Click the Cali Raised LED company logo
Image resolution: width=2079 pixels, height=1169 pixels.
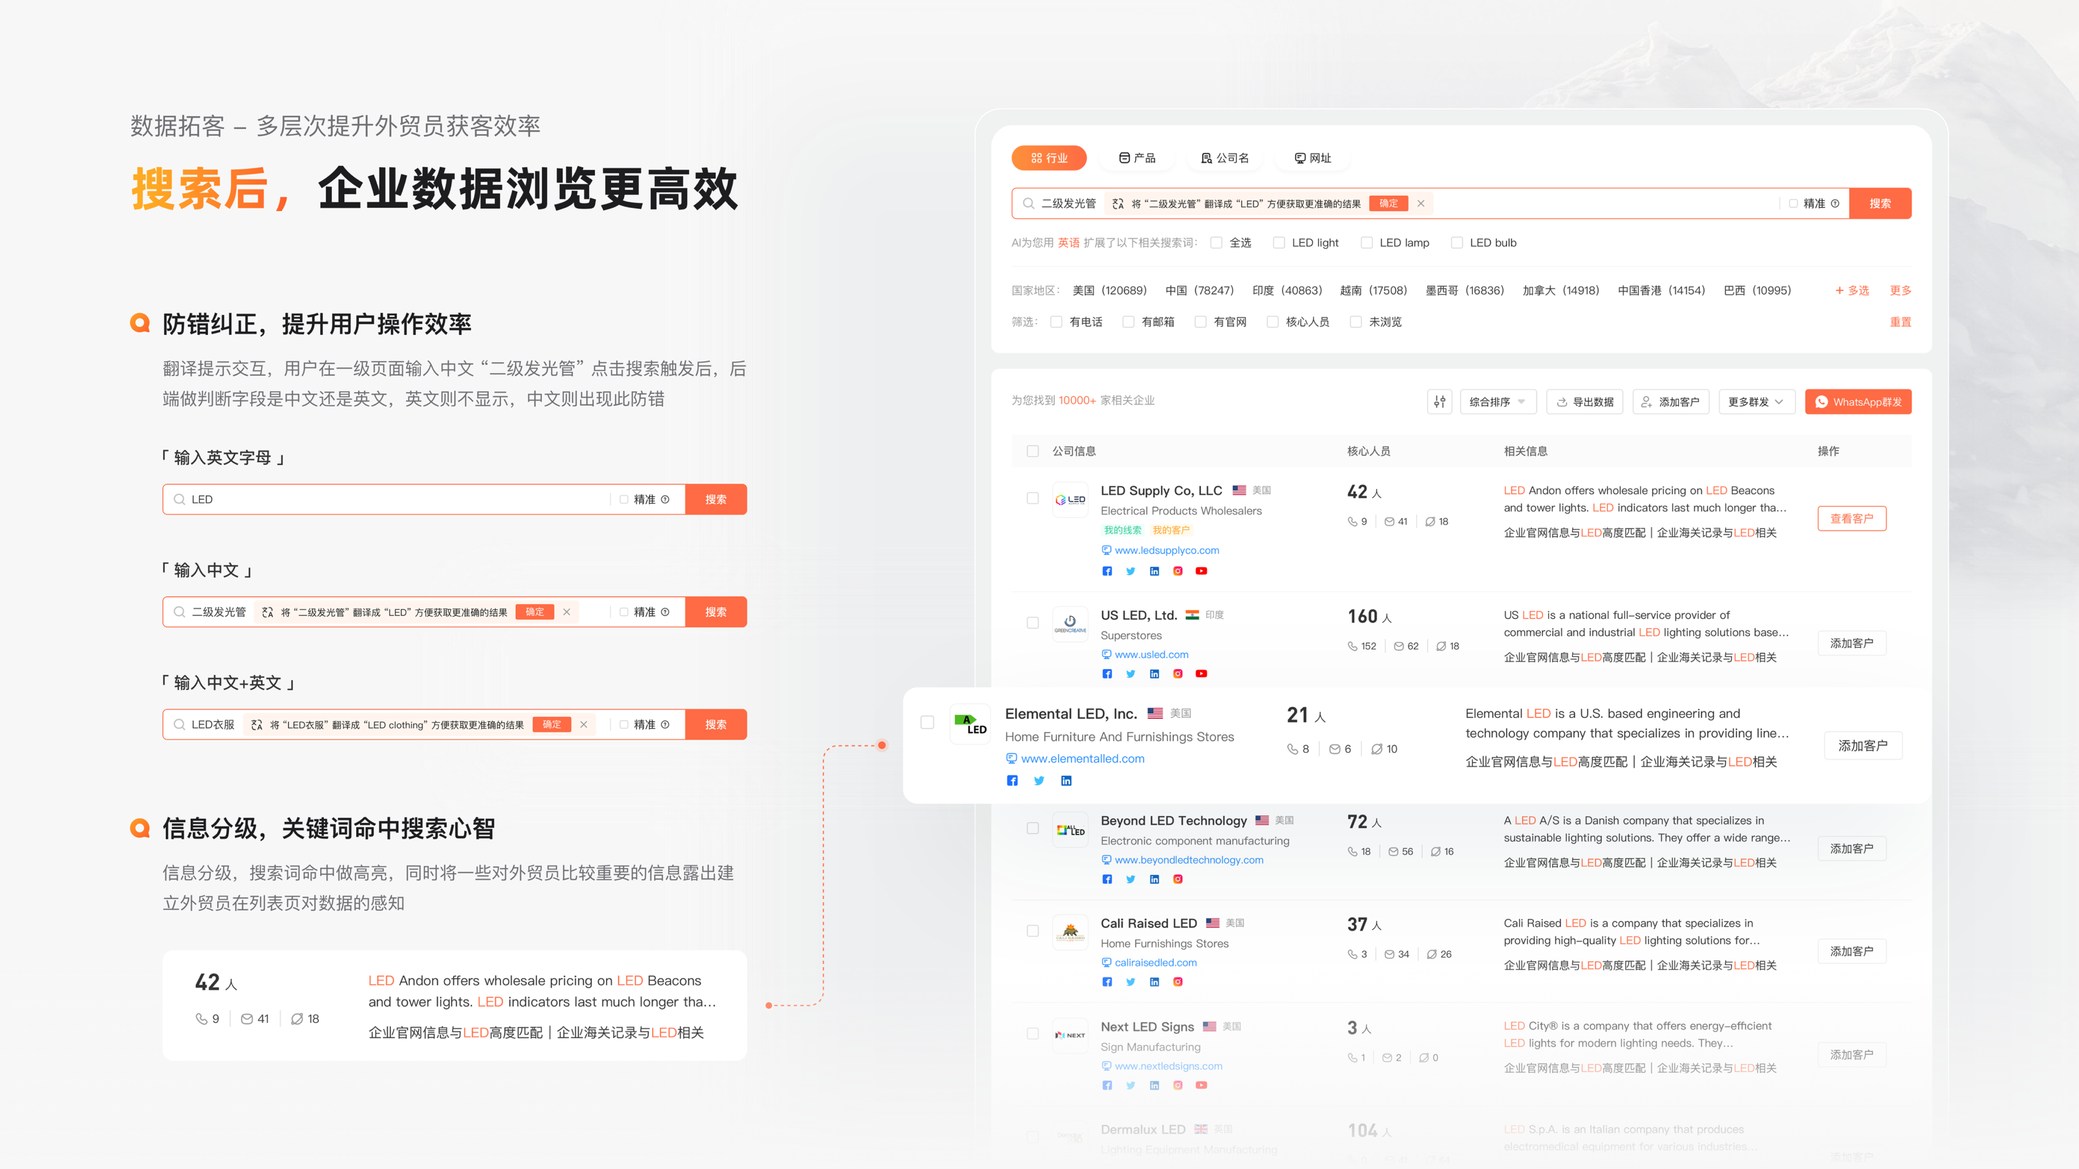click(x=1070, y=933)
